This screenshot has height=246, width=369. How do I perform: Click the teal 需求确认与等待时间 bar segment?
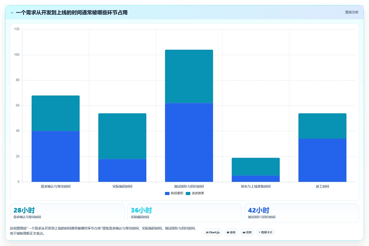click(x=56, y=113)
